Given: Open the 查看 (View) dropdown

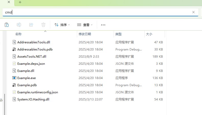Looking at the screenshot, I should (85, 25).
